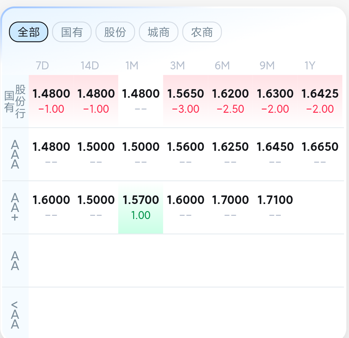
Task: Click the 1.6200 国有股份行 6M cell
Action: (x=230, y=100)
